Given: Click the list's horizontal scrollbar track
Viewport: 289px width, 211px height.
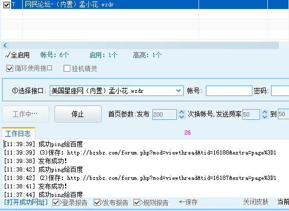Looking at the screenshot, I should [144, 45].
